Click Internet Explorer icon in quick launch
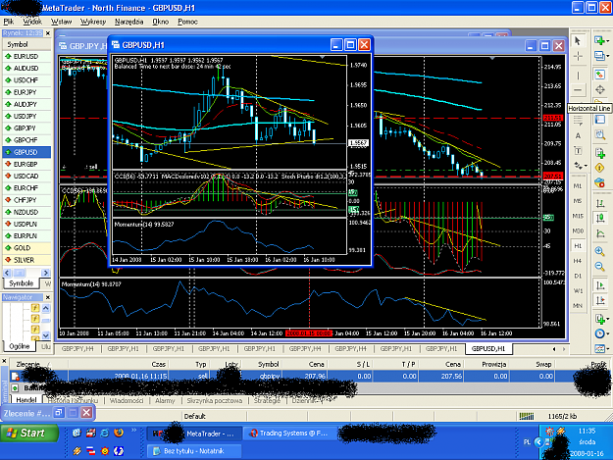Viewport: 613px width, 460px height. (x=104, y=433)
